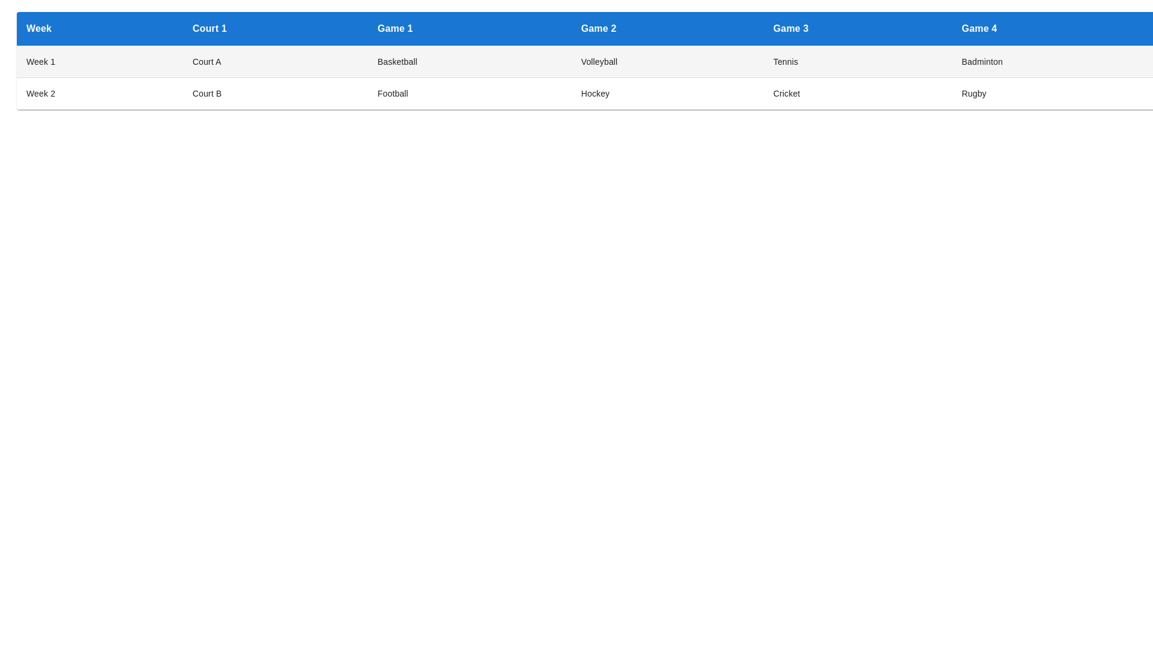Click the Badminton cell
The width and height of the screenshot is (1153, 648).
coord(982,62)
